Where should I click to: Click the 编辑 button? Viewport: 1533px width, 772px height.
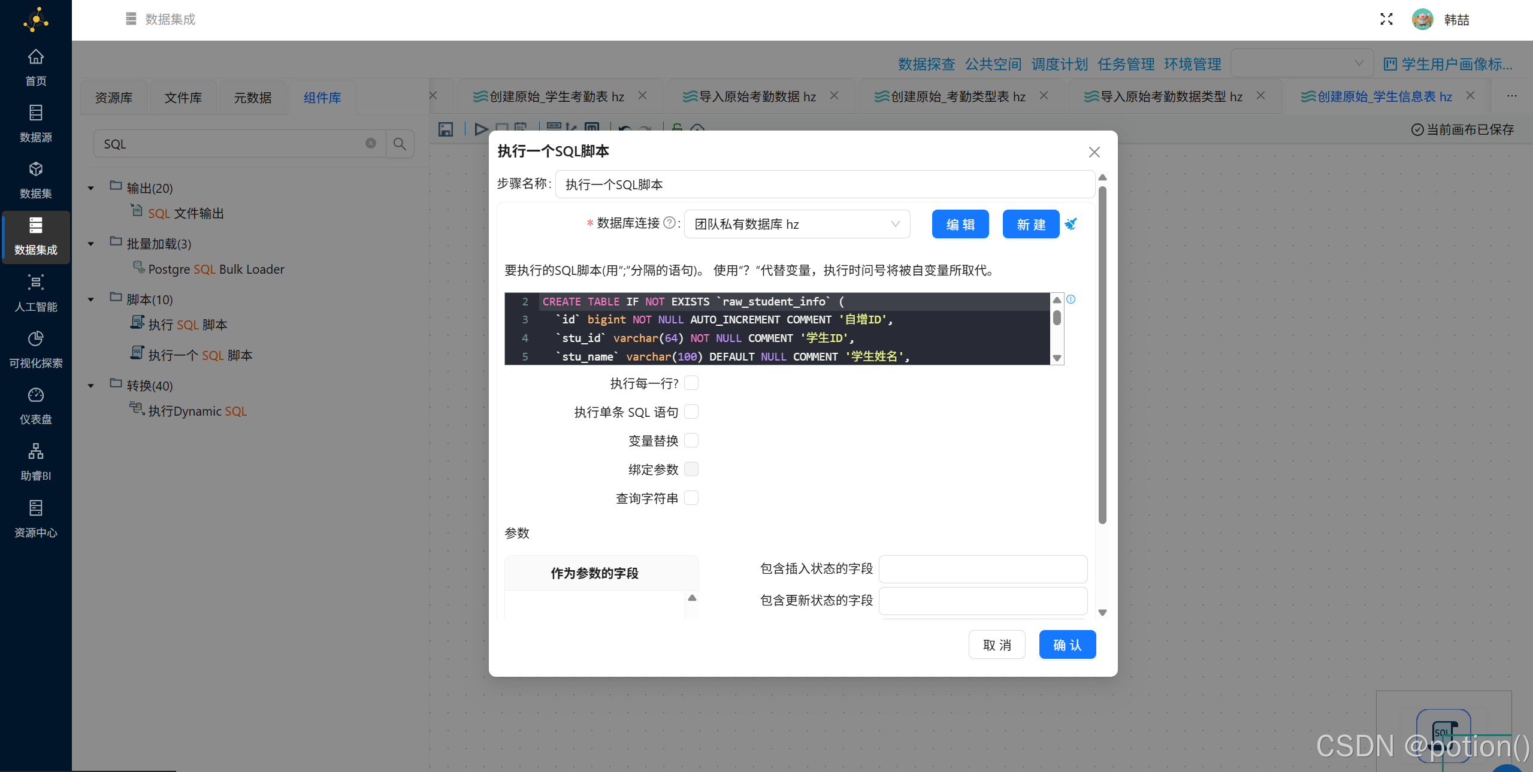tap(960, 224)
